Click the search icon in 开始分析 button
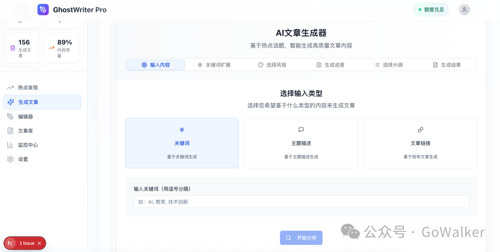This screenshot has height=252, width=500. tap(288, 238)
